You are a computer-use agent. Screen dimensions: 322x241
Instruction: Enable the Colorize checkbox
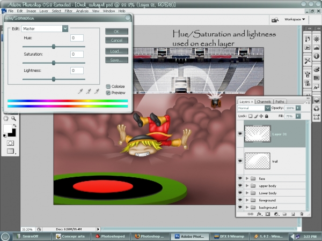[x=108, y=86]
